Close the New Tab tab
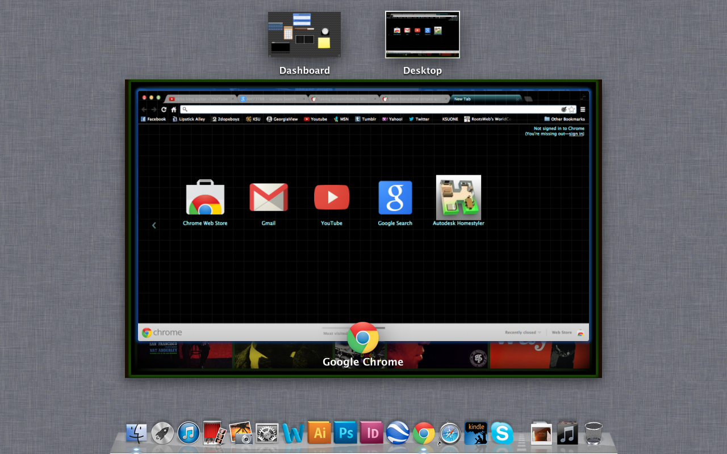This screenshot has height=454, width=727. click(x=516, y=99)
